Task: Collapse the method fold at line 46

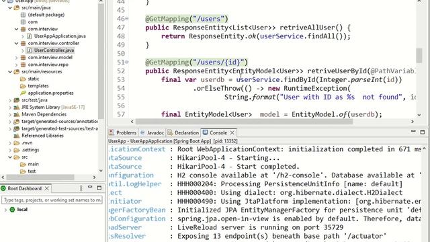Action: point(127,19)
